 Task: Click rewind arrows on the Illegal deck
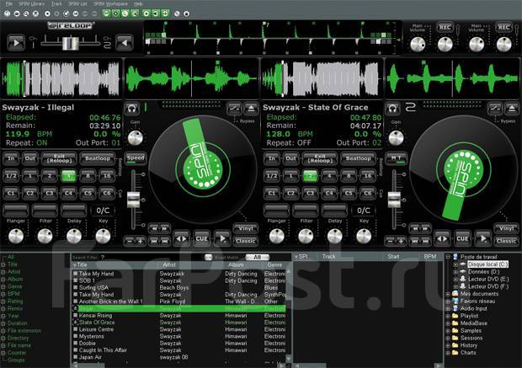point(154,228)
